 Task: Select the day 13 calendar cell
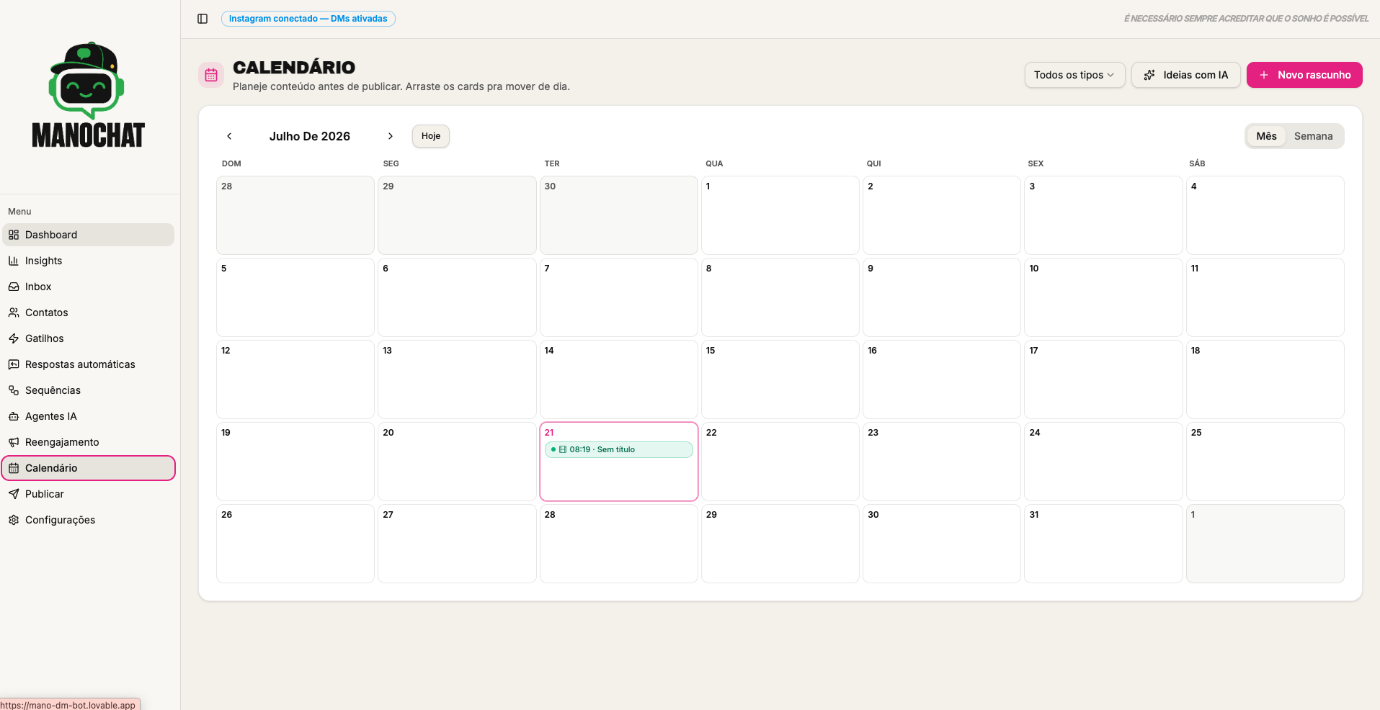point(457,379)
